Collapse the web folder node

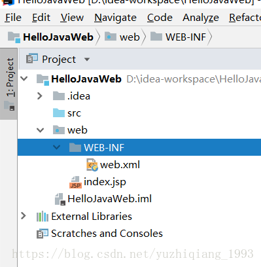coord(41,130)
